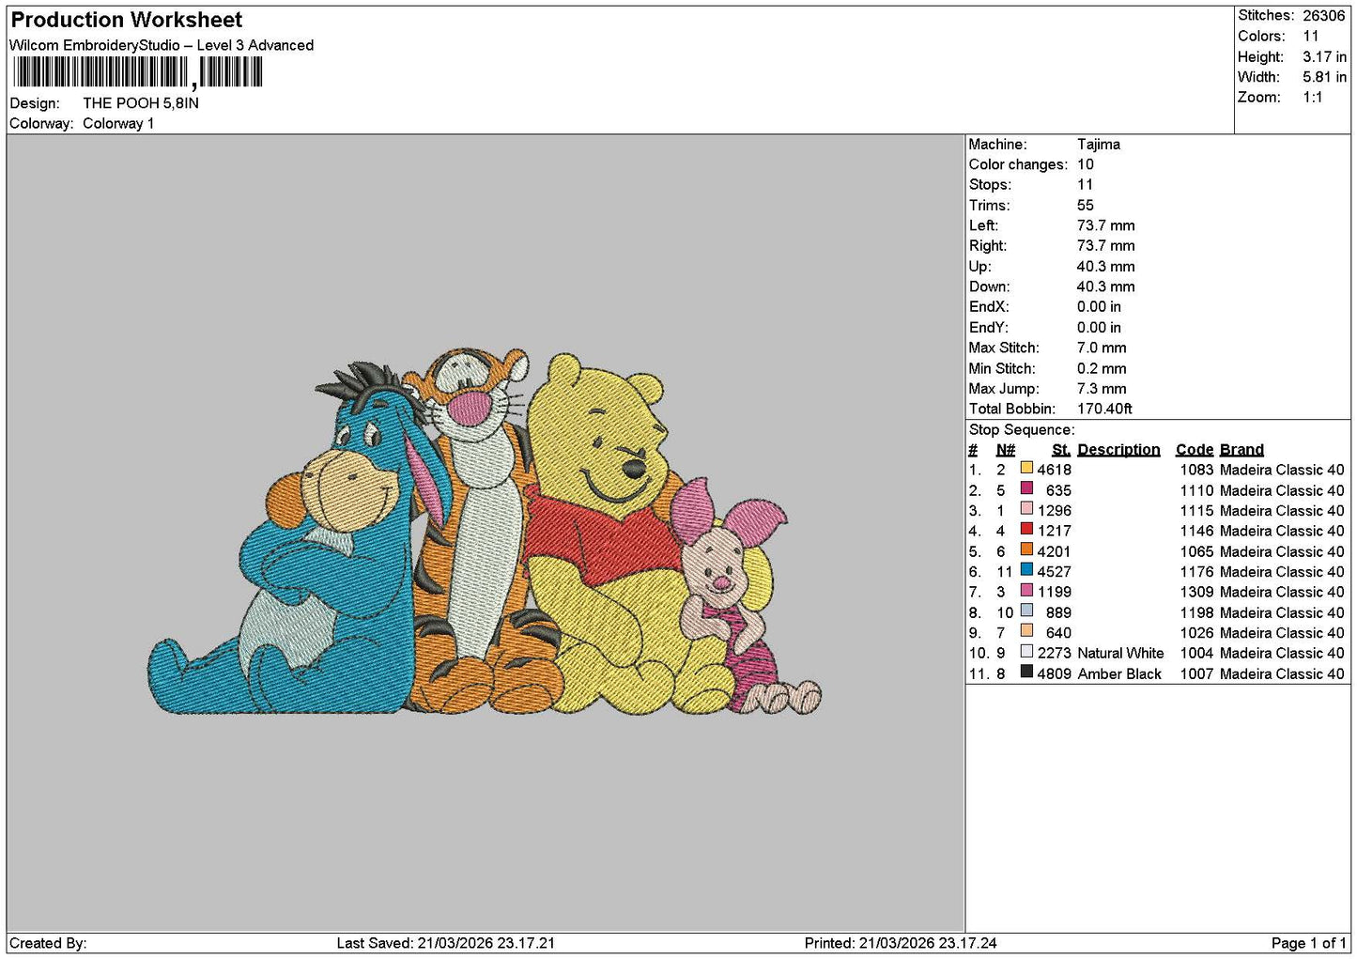This screenshot has height=959, width=1357.
Task: Select the Max Stitch value '7.0 mm'
Action: pos(1102,348)
